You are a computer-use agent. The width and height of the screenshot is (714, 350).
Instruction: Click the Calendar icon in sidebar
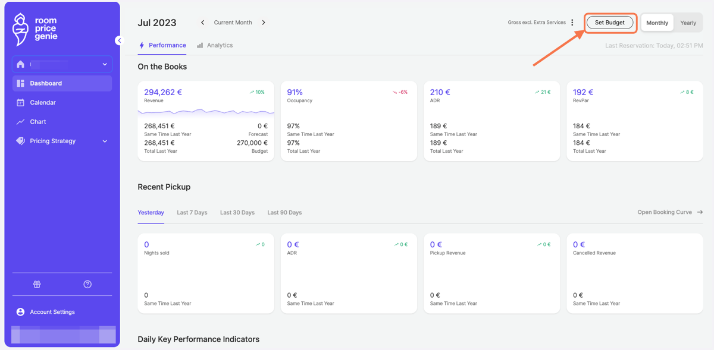[x=20, y=102]
